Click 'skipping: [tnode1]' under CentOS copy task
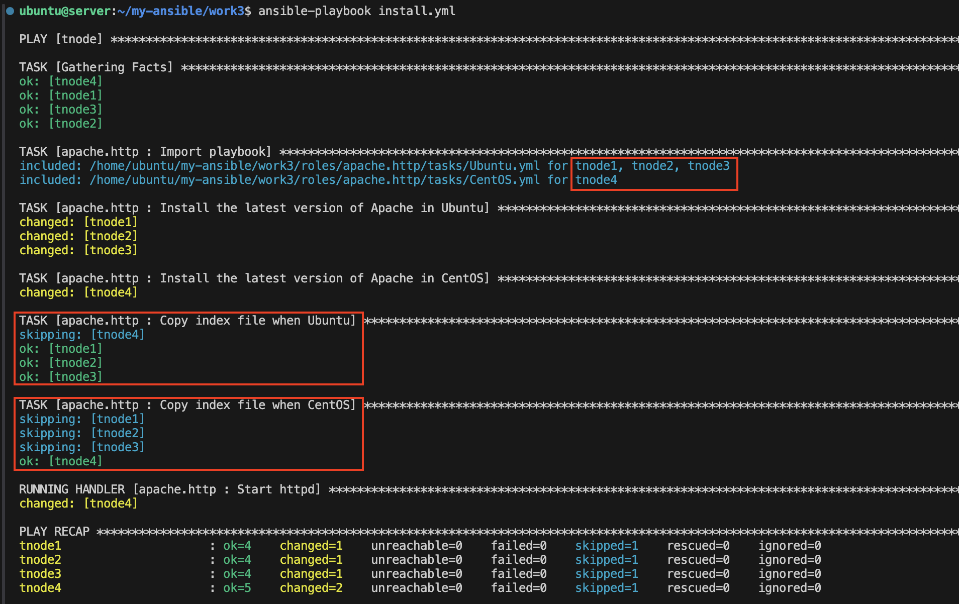Viewport: 959px width, 604px height. pos(82,419)
